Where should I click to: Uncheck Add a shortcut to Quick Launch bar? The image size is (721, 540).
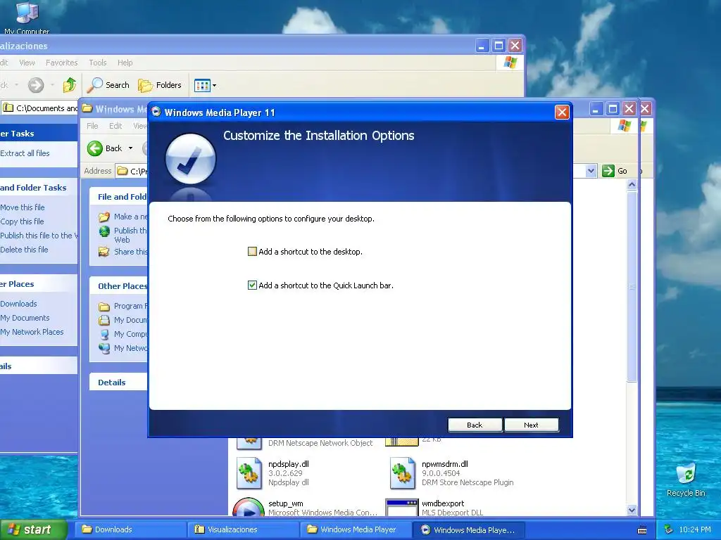(252, 285)
